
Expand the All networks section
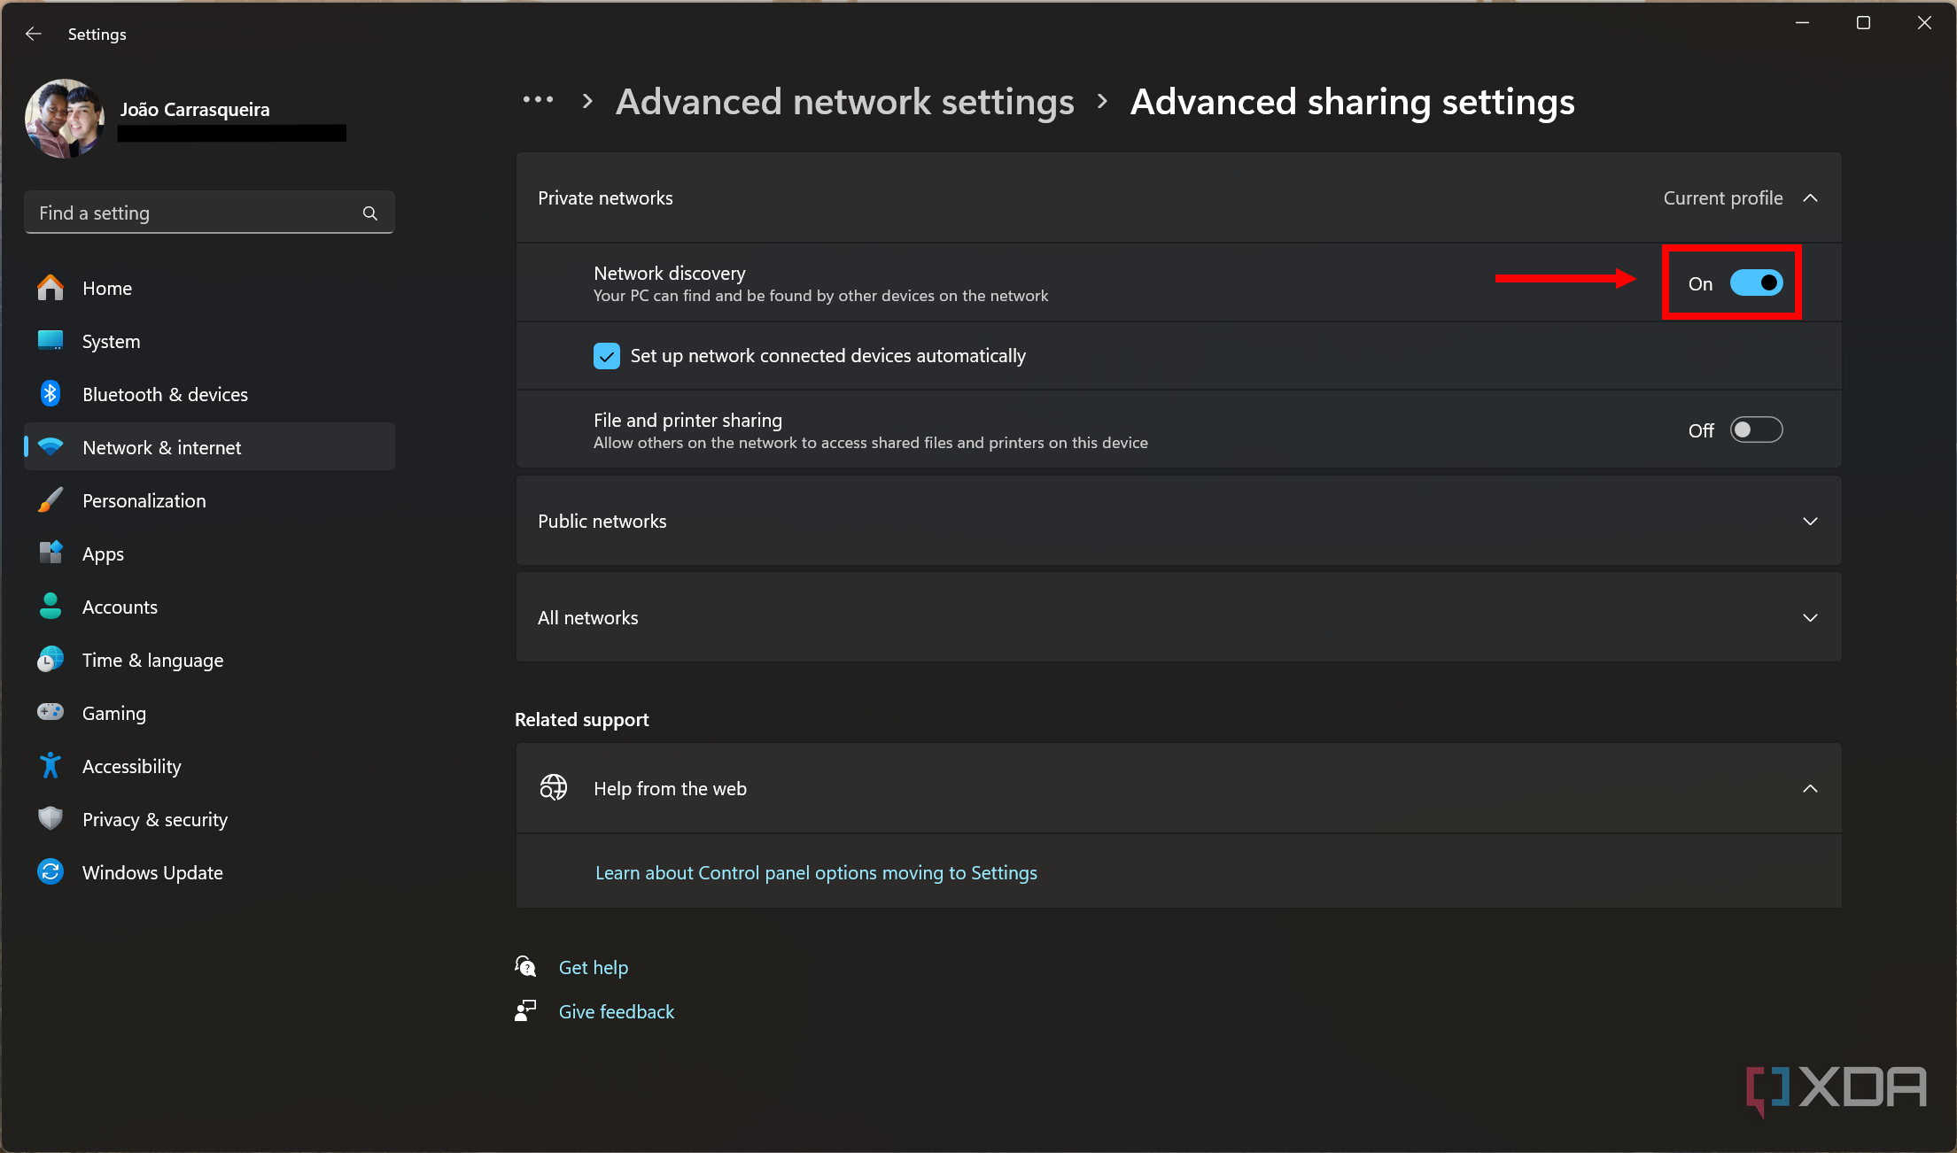1810,618
